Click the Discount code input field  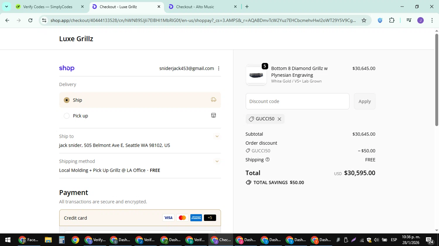pyautogui.click(x=297, y=101)
